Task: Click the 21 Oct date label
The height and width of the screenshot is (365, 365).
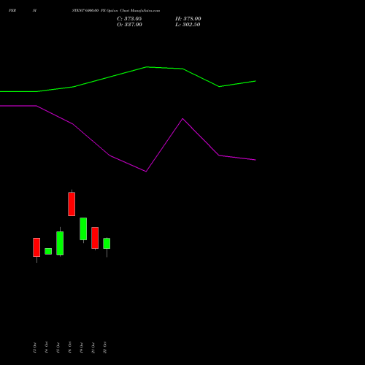Action: tap(93, 347)
